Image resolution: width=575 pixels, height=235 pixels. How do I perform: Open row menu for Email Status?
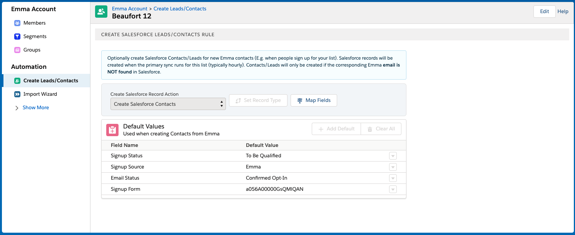coord(393,178)
